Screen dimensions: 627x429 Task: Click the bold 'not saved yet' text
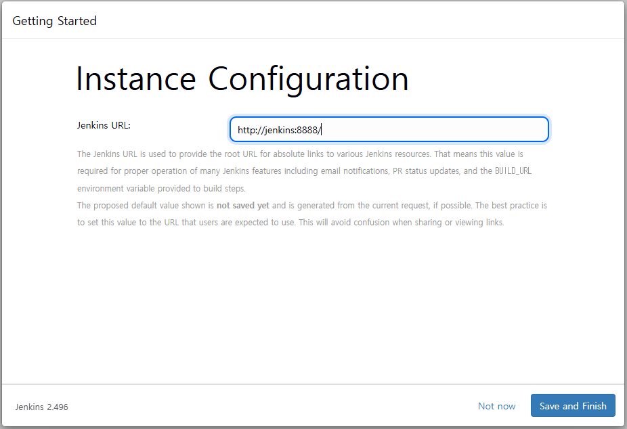[242, 206]
